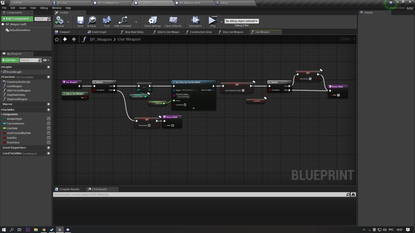Collapse the Functions section

[x=2, y=77]
